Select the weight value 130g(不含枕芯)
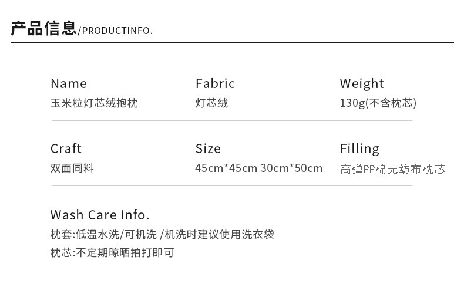The image size is (464, 294). [x=378, y=103]
